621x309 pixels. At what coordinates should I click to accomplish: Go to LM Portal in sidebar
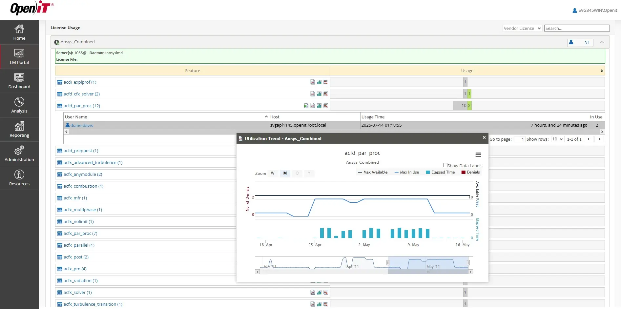[x=19, y=57]
